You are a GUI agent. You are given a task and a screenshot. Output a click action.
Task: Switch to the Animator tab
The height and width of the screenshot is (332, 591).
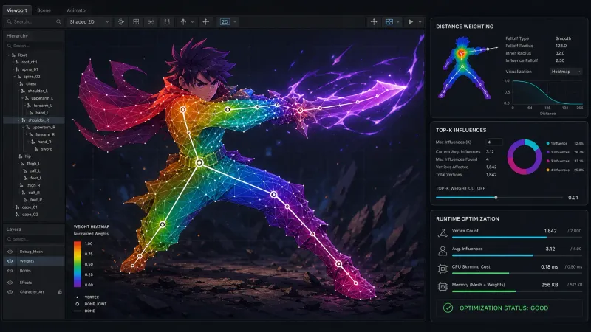(x=77, y=10)
